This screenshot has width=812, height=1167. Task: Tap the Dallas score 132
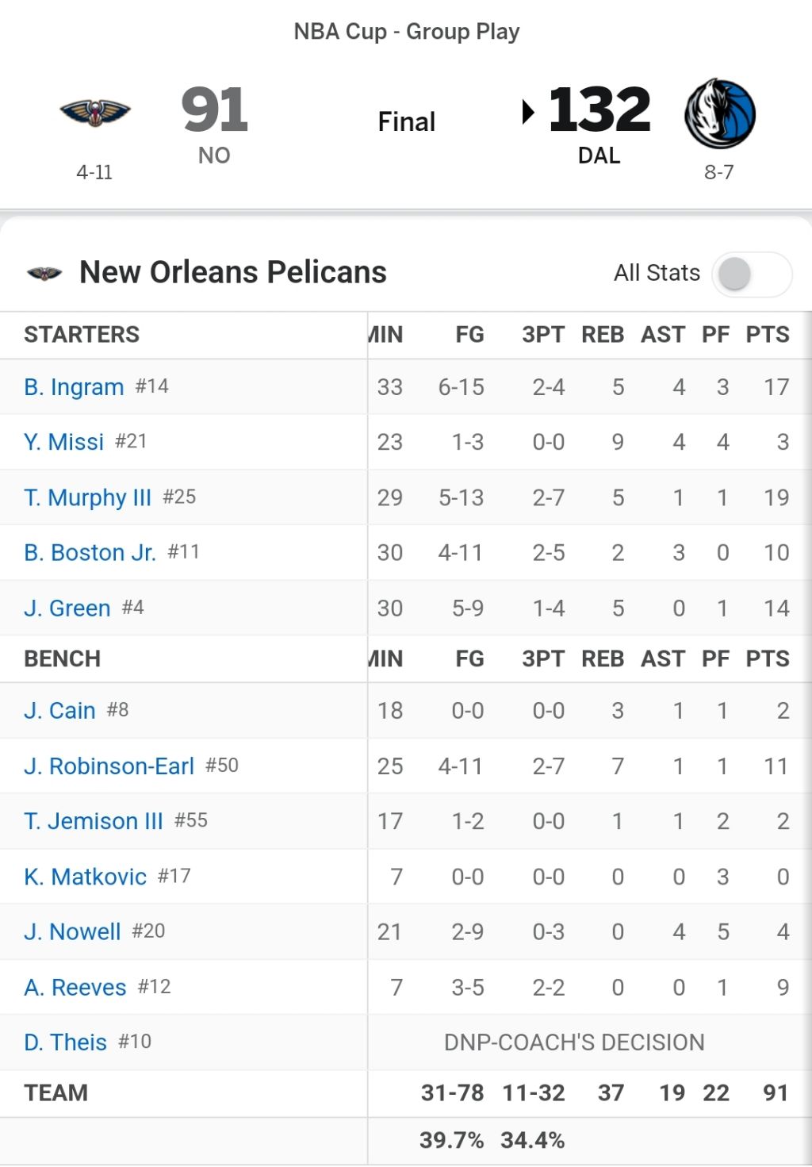[599, 109]
